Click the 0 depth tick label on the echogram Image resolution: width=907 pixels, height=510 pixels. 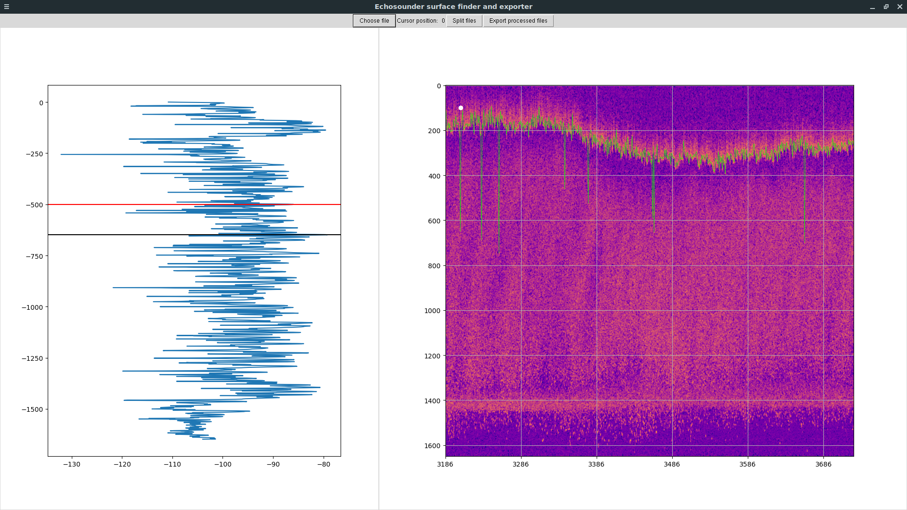(x=439, y=86)
